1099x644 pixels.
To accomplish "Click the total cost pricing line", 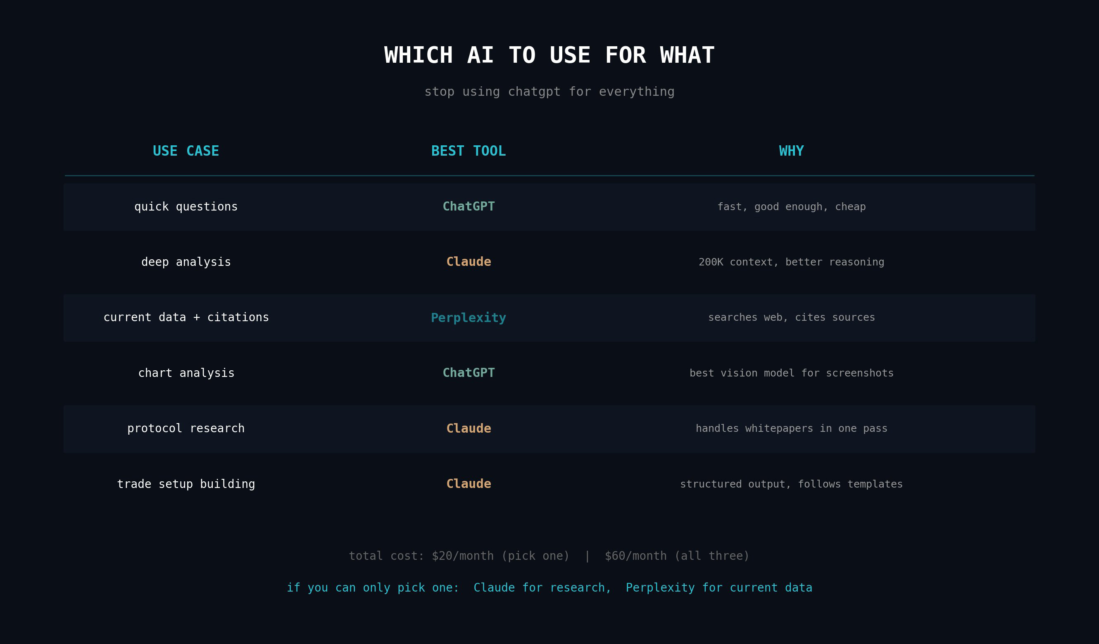I will [549, 556].
